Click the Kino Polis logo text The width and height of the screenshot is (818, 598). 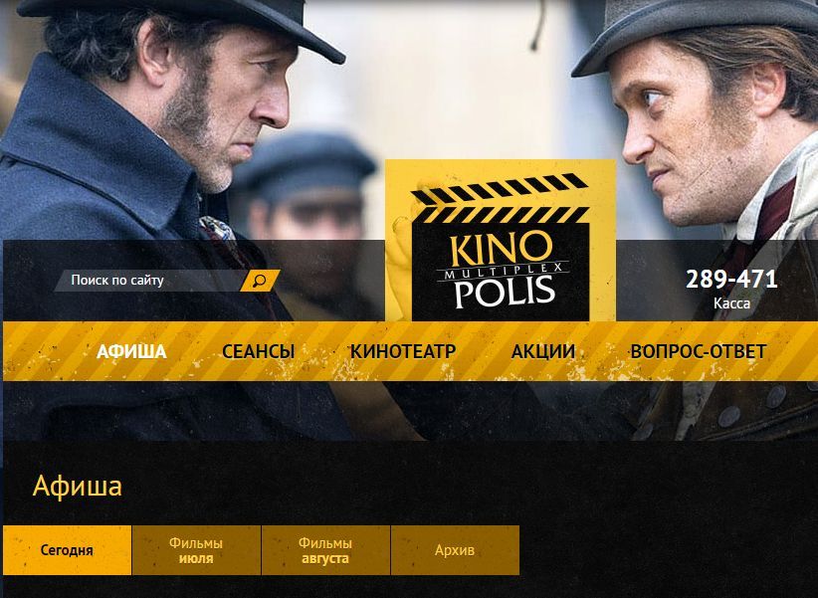tap(503, 270)
